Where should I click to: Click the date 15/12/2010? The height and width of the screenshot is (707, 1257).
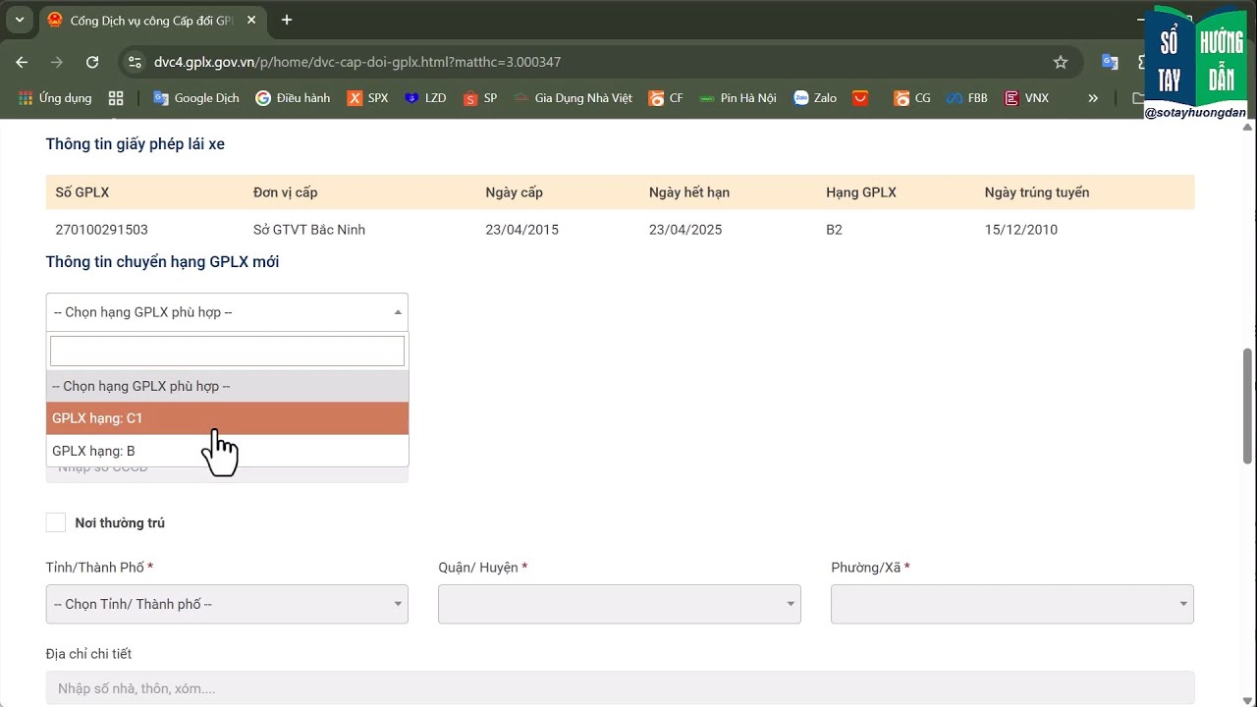click(x=1021, y=230)
